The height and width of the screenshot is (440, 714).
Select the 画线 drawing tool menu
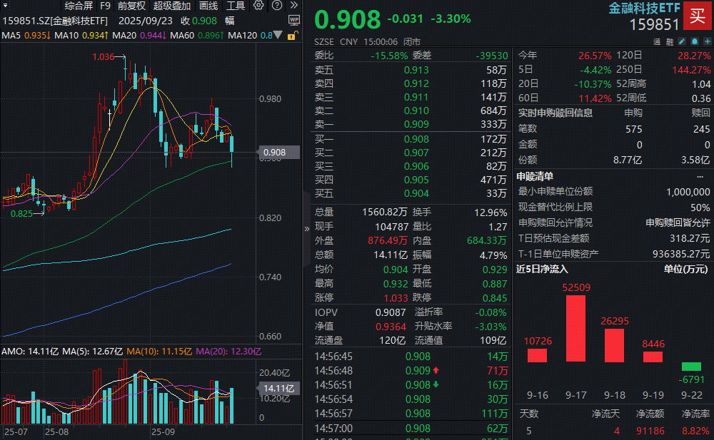(208, 6)
